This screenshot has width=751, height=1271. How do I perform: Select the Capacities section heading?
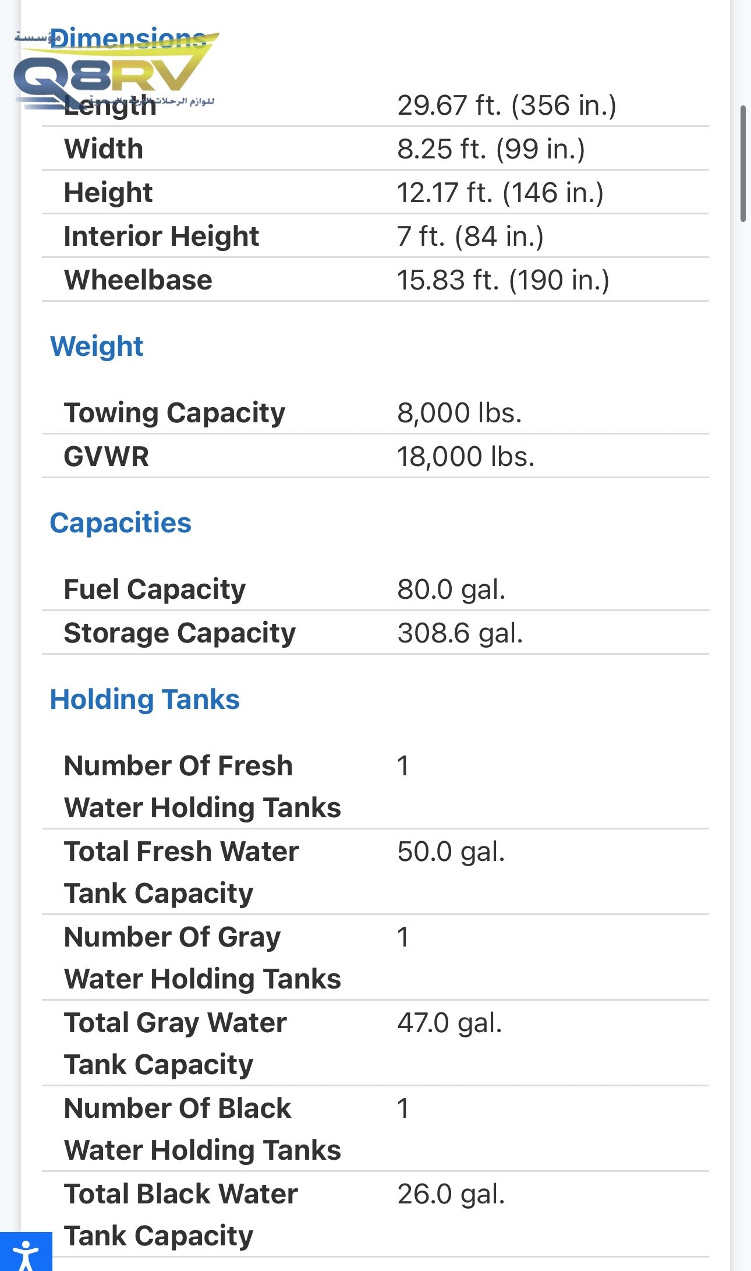[121, 523]
